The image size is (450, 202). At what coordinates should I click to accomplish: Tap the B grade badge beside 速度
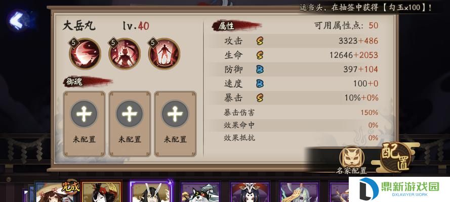pyautogui.click(x=260, y=83)
